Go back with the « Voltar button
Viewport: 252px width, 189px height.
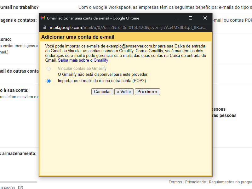click(x=124, y=92)
